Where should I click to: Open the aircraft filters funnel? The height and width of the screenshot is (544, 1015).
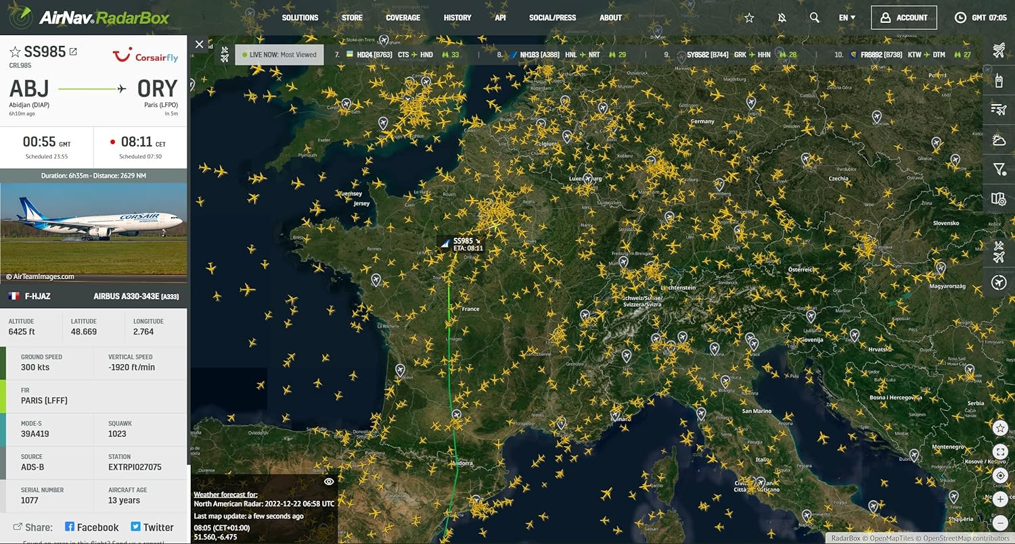point(999,170)
